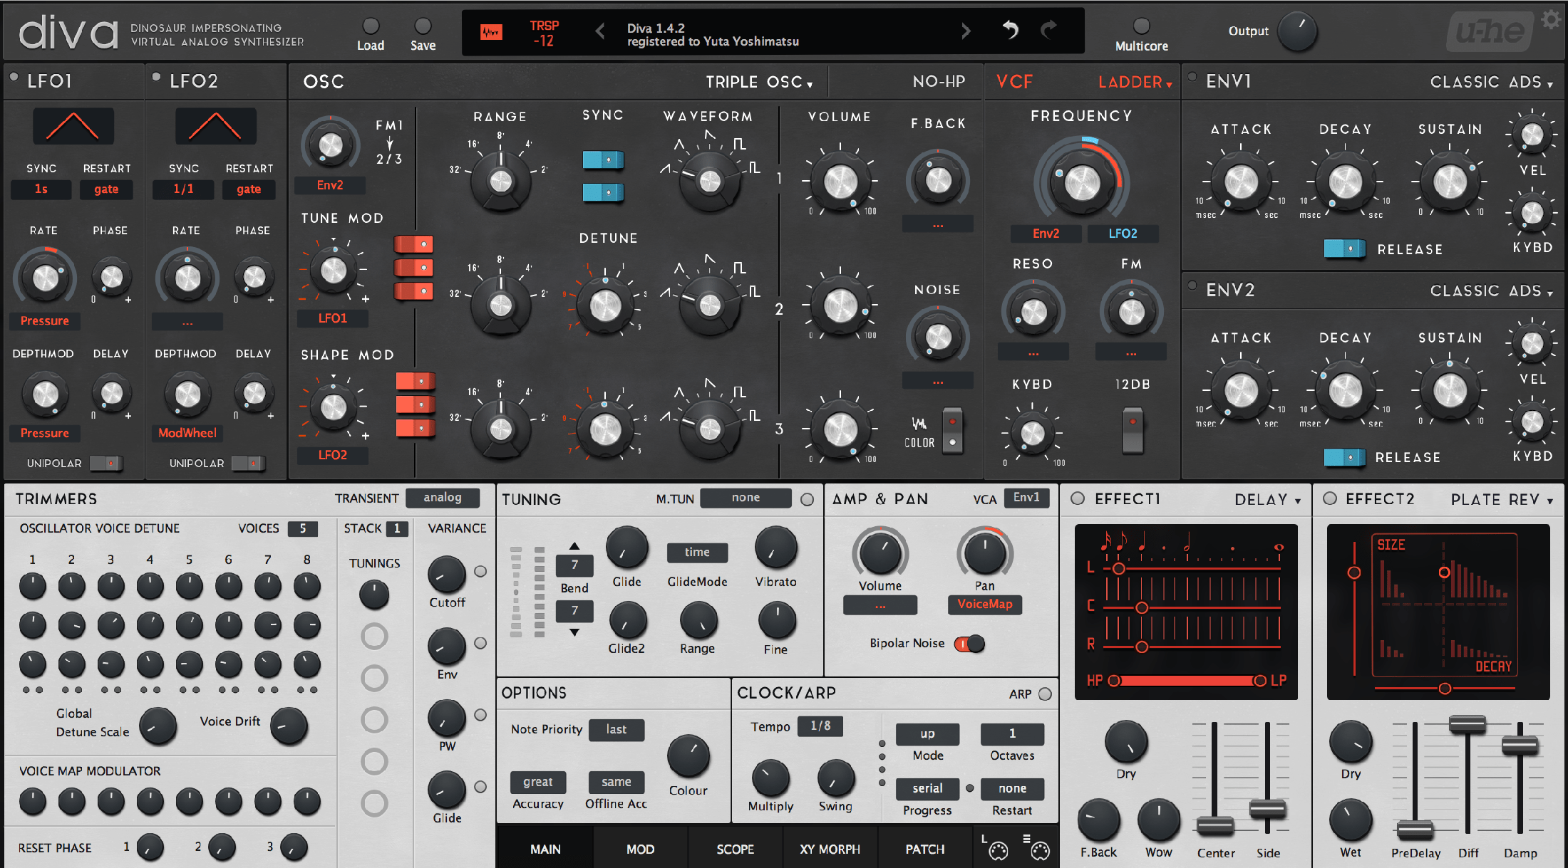Click the redo arrow icon

coord(1048,30)
